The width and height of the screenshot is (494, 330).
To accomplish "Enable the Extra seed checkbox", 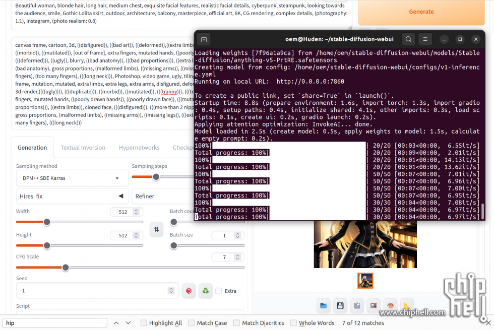I will 219,291.
